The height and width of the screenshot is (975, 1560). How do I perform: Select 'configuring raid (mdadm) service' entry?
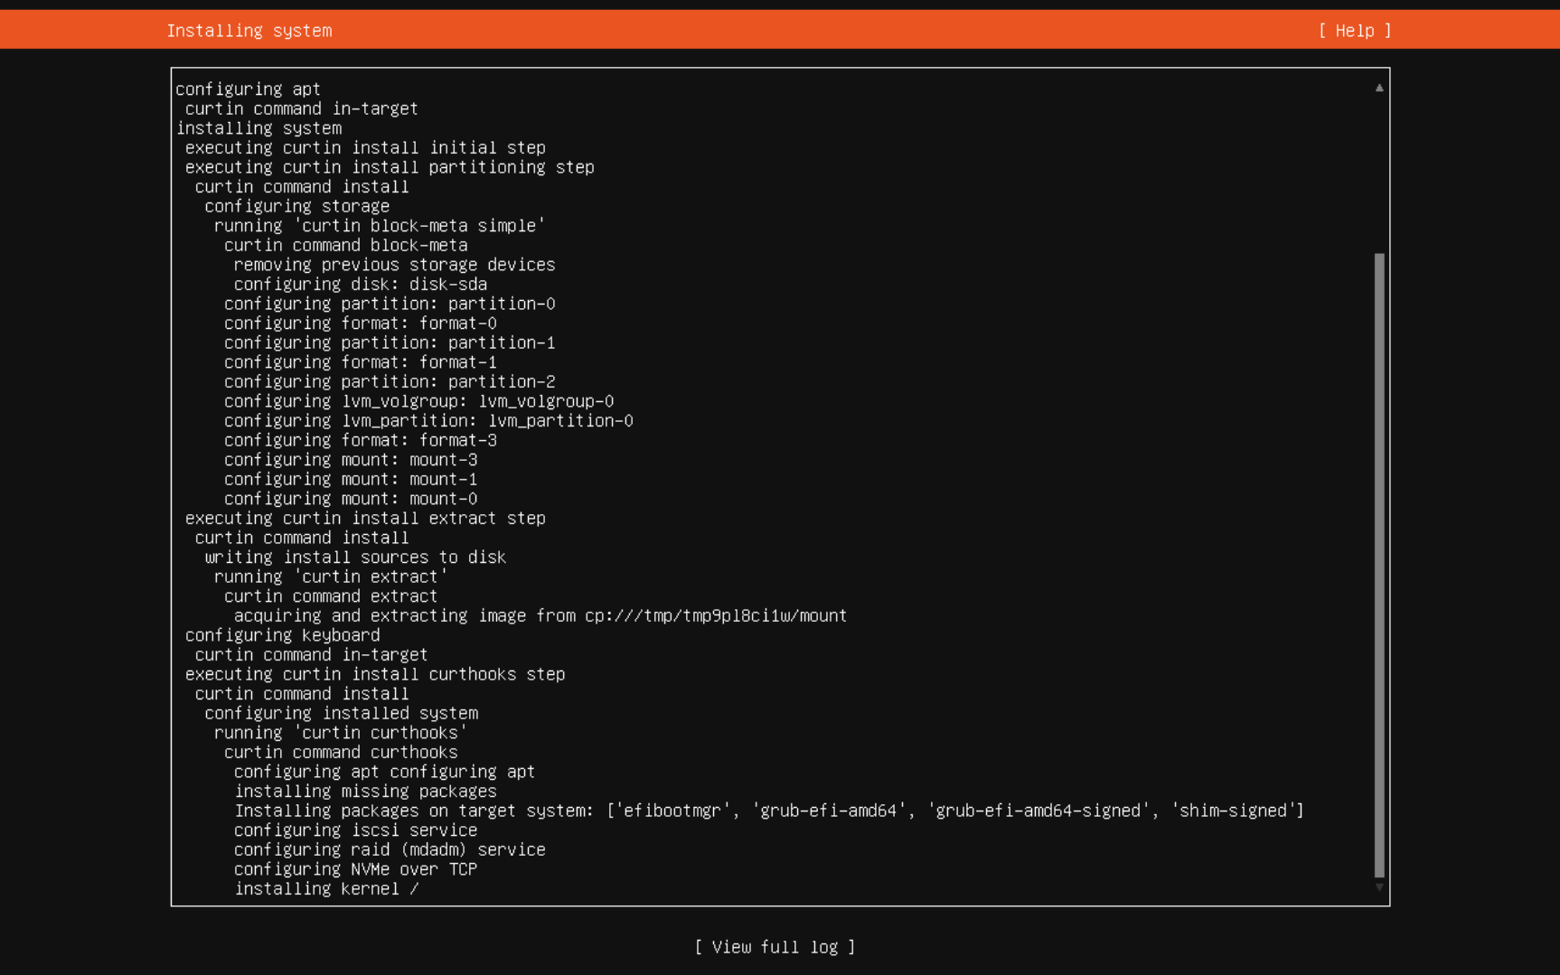pos(390,849)
